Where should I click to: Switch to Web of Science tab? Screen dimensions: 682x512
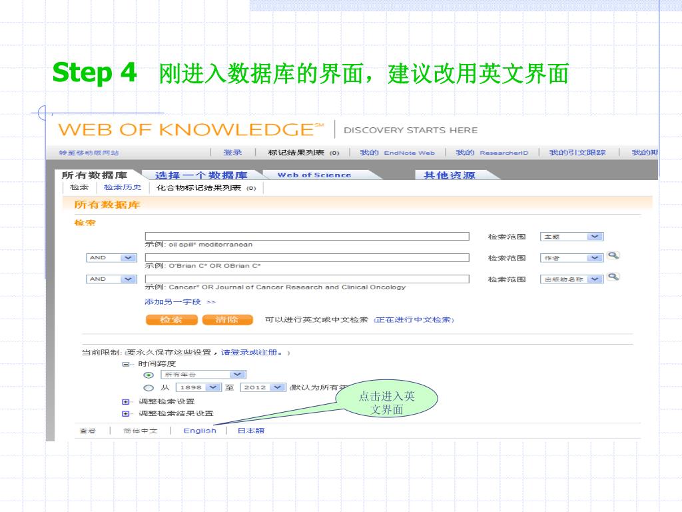tap(314, 175)
